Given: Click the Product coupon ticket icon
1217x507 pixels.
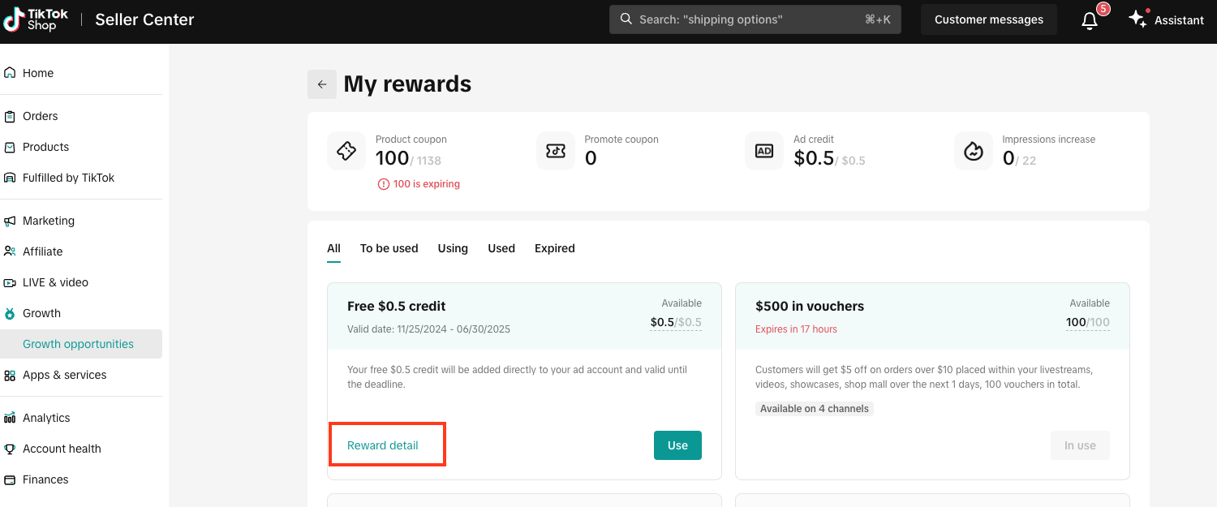Looking at the screenshot, I should coord(346,151).
